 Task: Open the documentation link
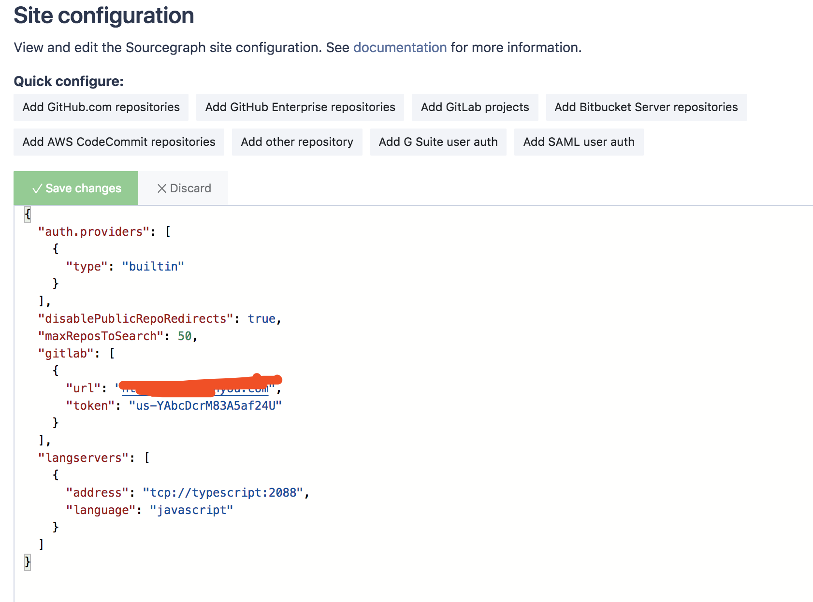[x=400, y=47]
